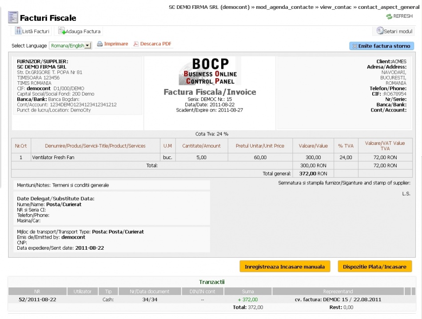Open Adauga Factura

click(80, 31)
